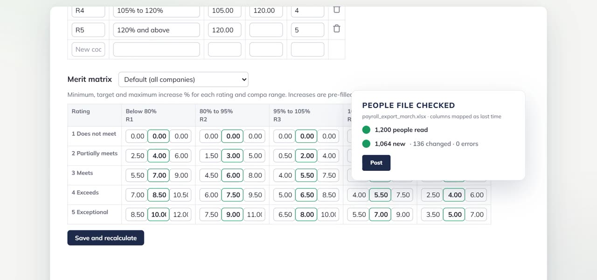
Task: Edit Exceptional R2 target 9.00
Action: [232, 215]
